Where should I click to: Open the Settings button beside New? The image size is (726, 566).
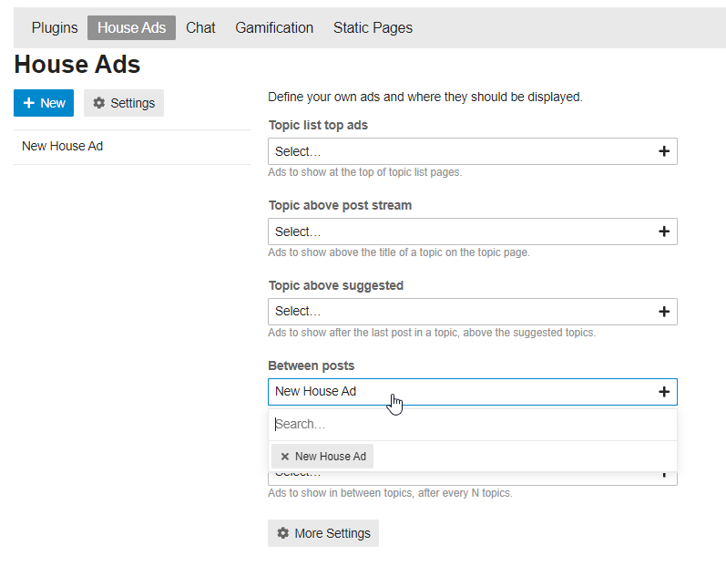coord(124,103)
